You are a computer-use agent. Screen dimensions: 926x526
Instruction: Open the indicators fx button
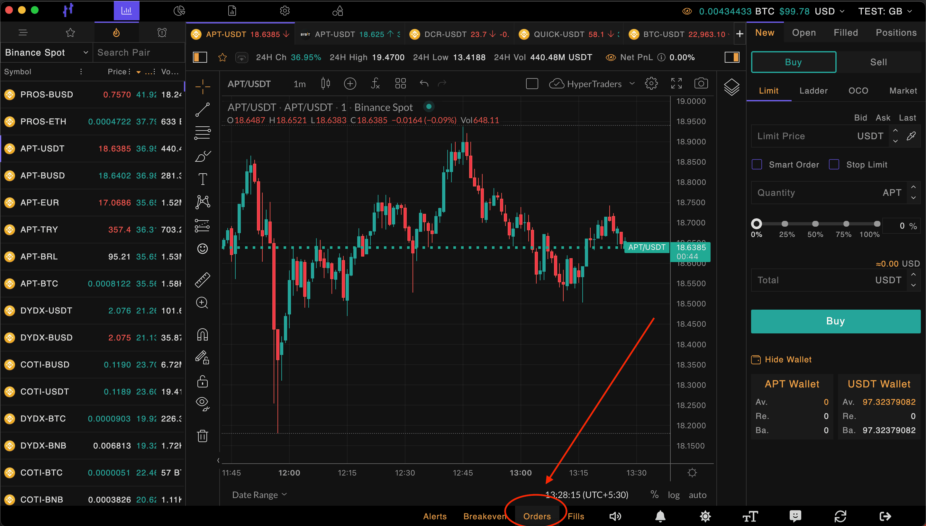click(375, 84)
